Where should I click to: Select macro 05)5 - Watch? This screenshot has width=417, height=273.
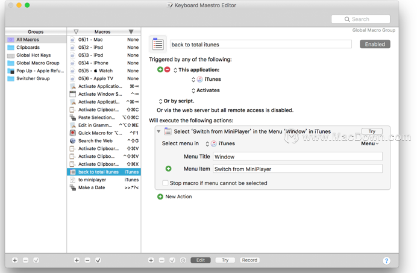pos(104,71)
